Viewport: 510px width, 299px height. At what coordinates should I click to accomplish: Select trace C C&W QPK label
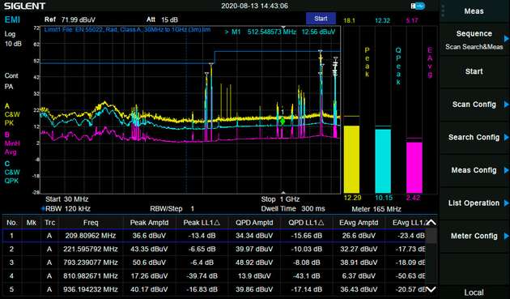11,173
